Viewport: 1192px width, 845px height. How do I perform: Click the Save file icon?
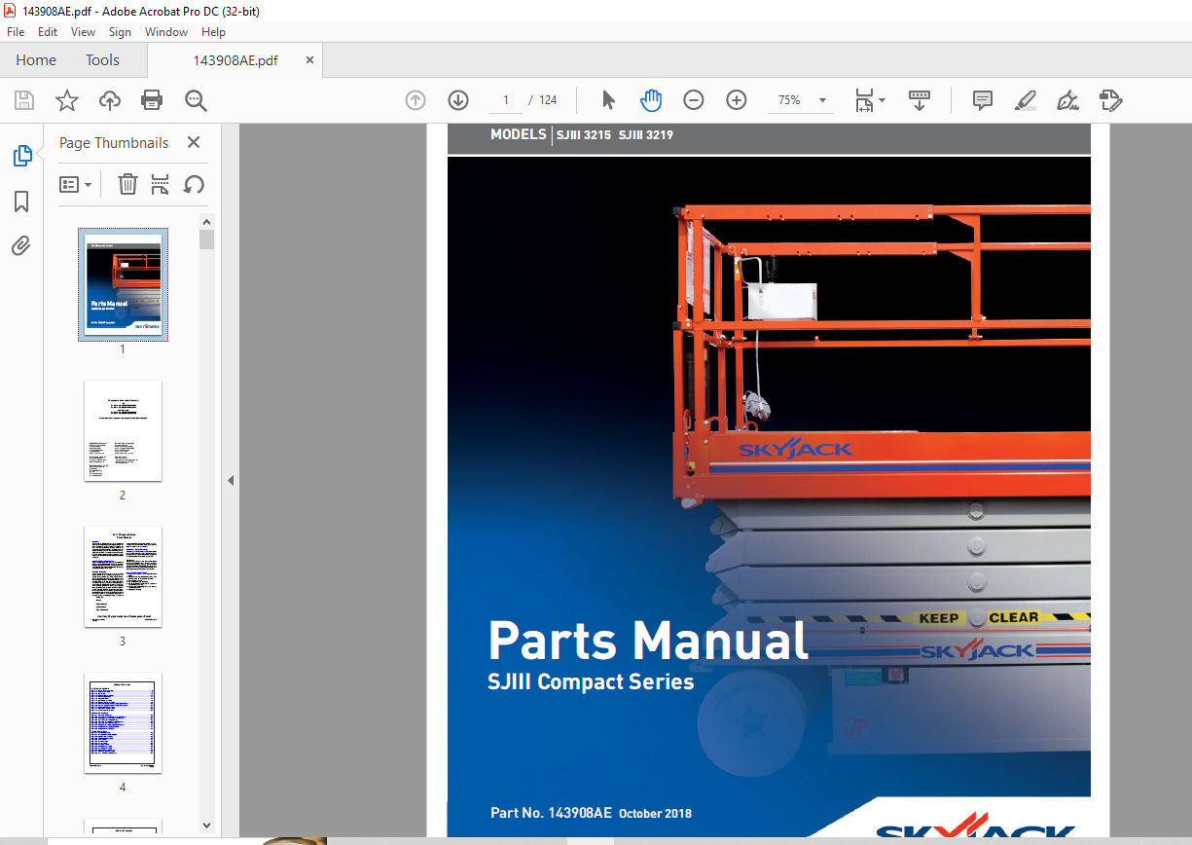[x=24, y=100]
